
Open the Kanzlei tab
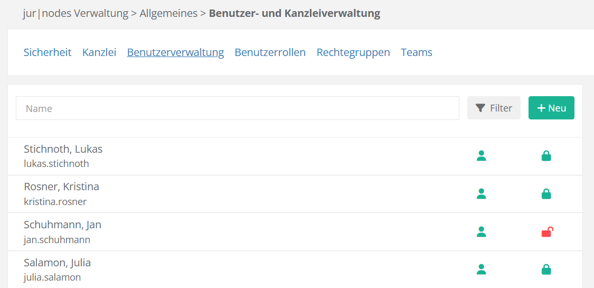(99, 52)
